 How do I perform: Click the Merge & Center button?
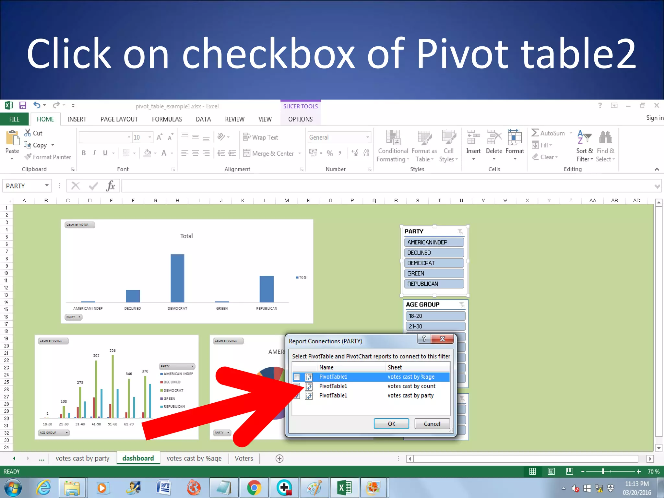(268, 153)
